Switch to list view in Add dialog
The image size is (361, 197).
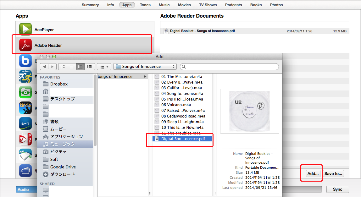[71, 67]
